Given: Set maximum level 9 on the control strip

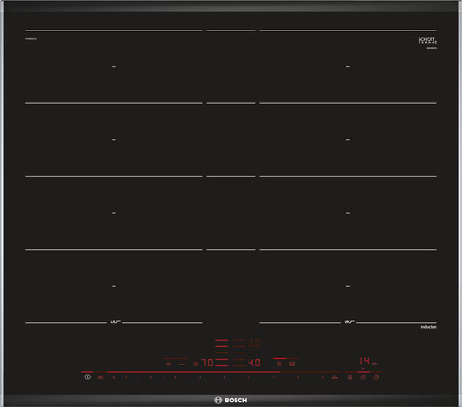Looking at the screenshot, I should (322, 377).
